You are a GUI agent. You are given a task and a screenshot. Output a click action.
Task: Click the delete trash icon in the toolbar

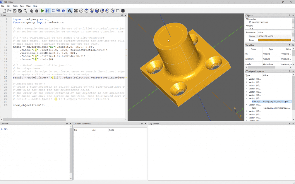pyautogui.click(x=36, y=11)
